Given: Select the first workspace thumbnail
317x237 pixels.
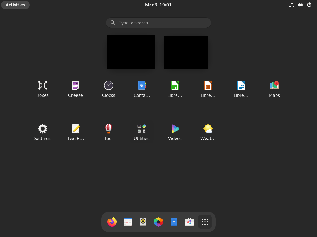Looking at the screenshot, I should 131,52.
